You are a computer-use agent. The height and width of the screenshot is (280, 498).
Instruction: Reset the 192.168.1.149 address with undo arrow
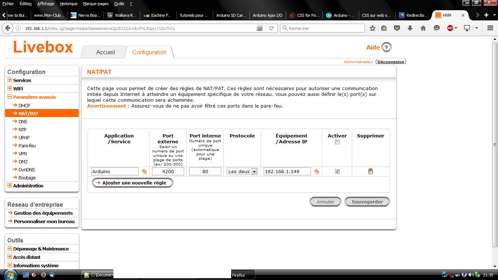point(316,171)
